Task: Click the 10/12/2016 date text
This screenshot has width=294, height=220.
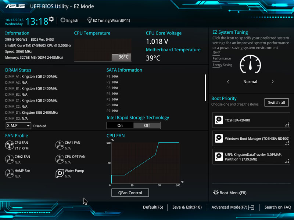Action: click(14, 20)
